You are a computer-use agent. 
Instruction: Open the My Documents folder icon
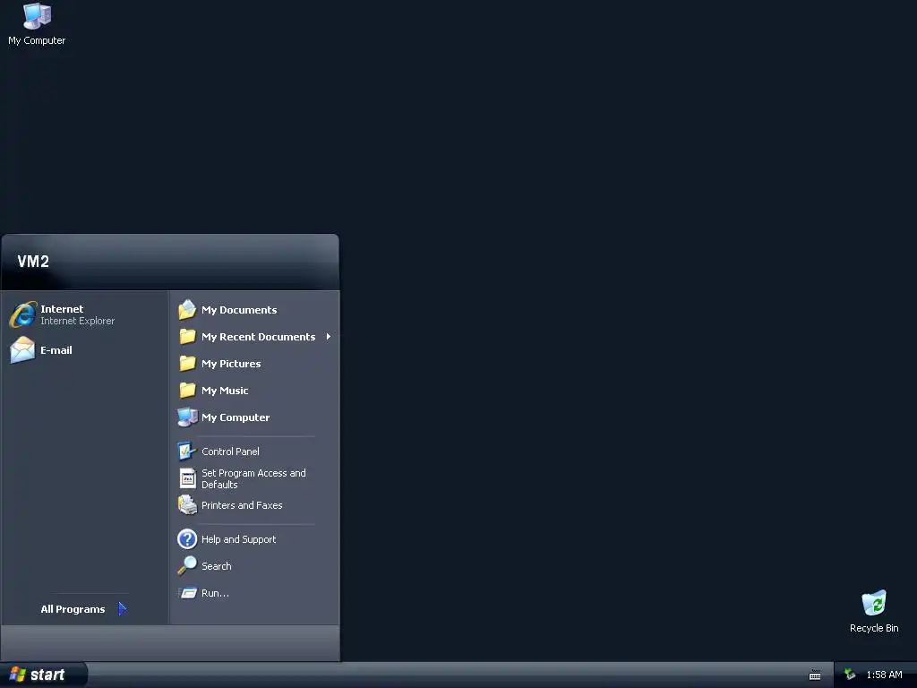187,309
